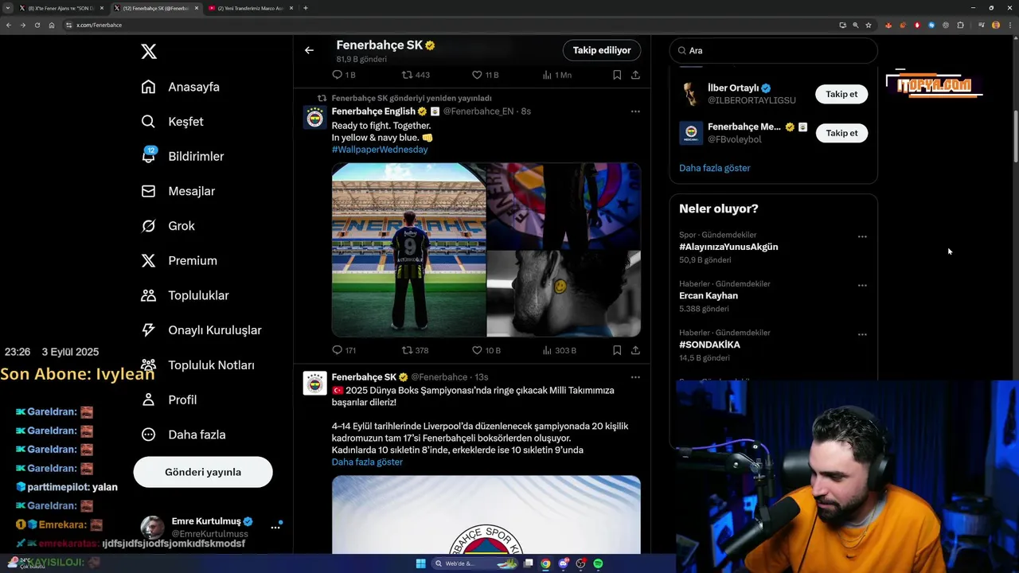Open stadium wallpaper image with number 9
The image size is (1019, 573).
[x=408, y=250]
